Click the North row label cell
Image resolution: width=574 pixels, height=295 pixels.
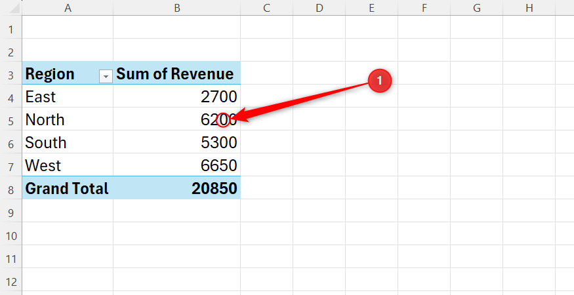(x=68, y=119)
